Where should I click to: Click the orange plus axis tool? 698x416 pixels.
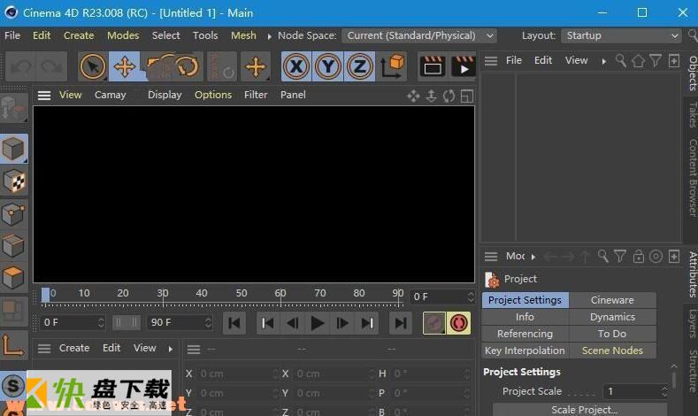pyautogui.click(x=256, y=66)
